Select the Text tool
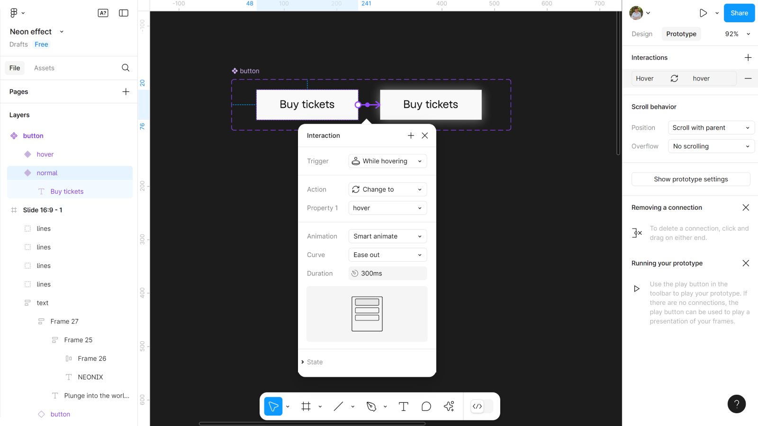Image resolution: width=758 pixels, height=426 pixels. click(x=403, y=406)
